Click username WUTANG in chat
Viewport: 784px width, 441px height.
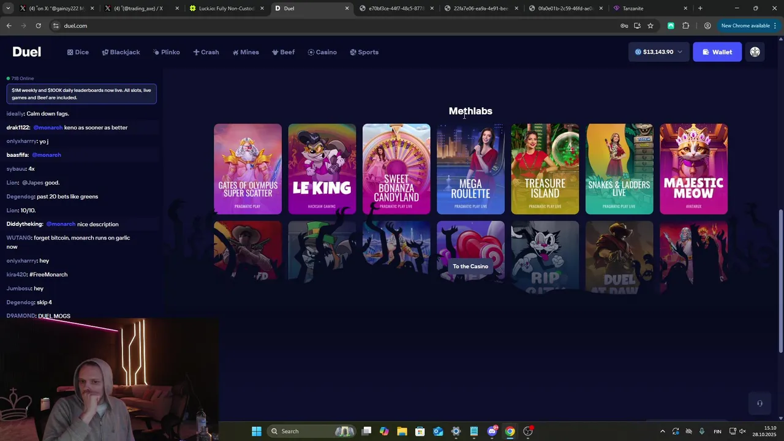point(18,238)
